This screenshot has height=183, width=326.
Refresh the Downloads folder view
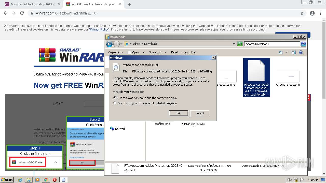pyautogui.click(x=240, y=44)
